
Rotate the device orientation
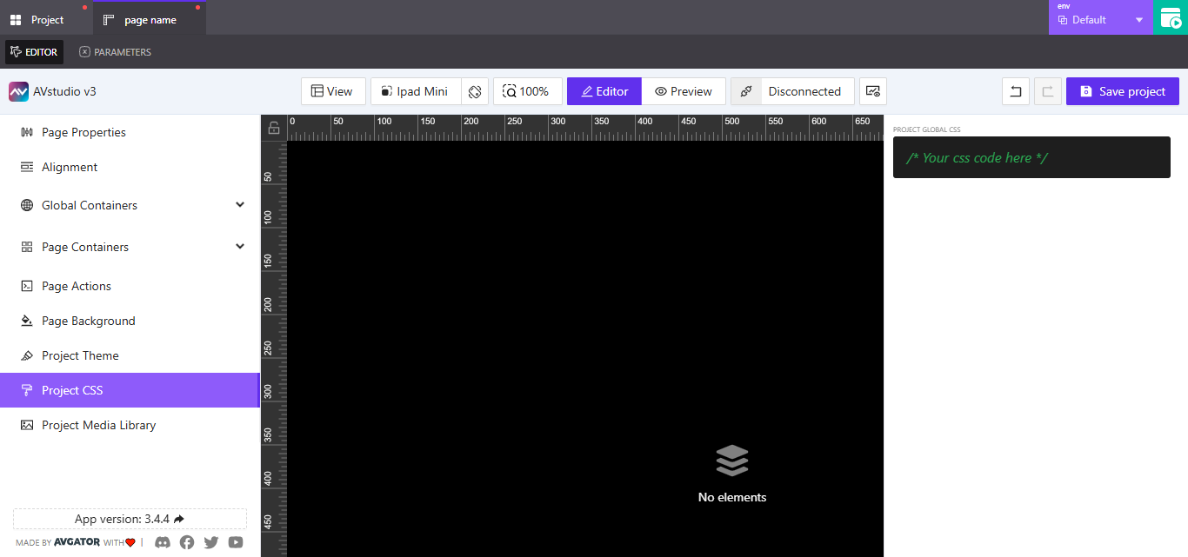click(x=475, y=90)
